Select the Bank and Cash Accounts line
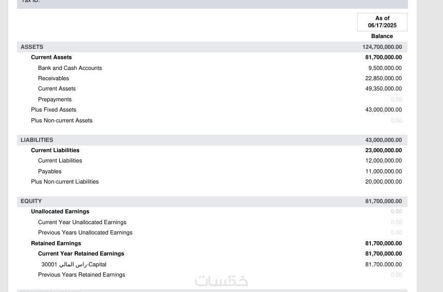 [x=70, y=68]
